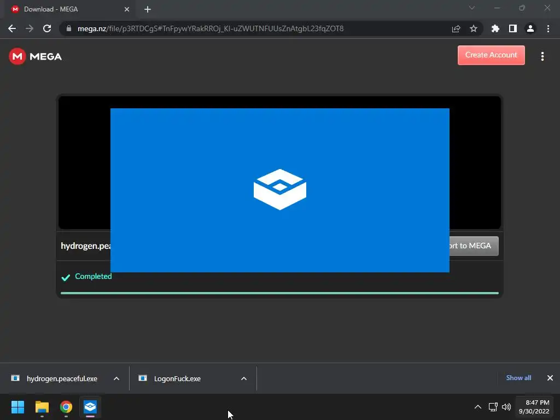Select the Windows Sandbox taskbar icon
Image resolution: width=560 pixels, height=420 pixels.
coord(90,407)
